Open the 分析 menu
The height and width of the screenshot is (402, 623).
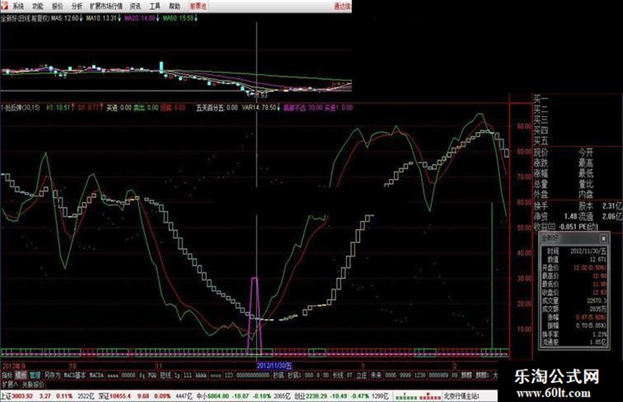tap(77, 6)
